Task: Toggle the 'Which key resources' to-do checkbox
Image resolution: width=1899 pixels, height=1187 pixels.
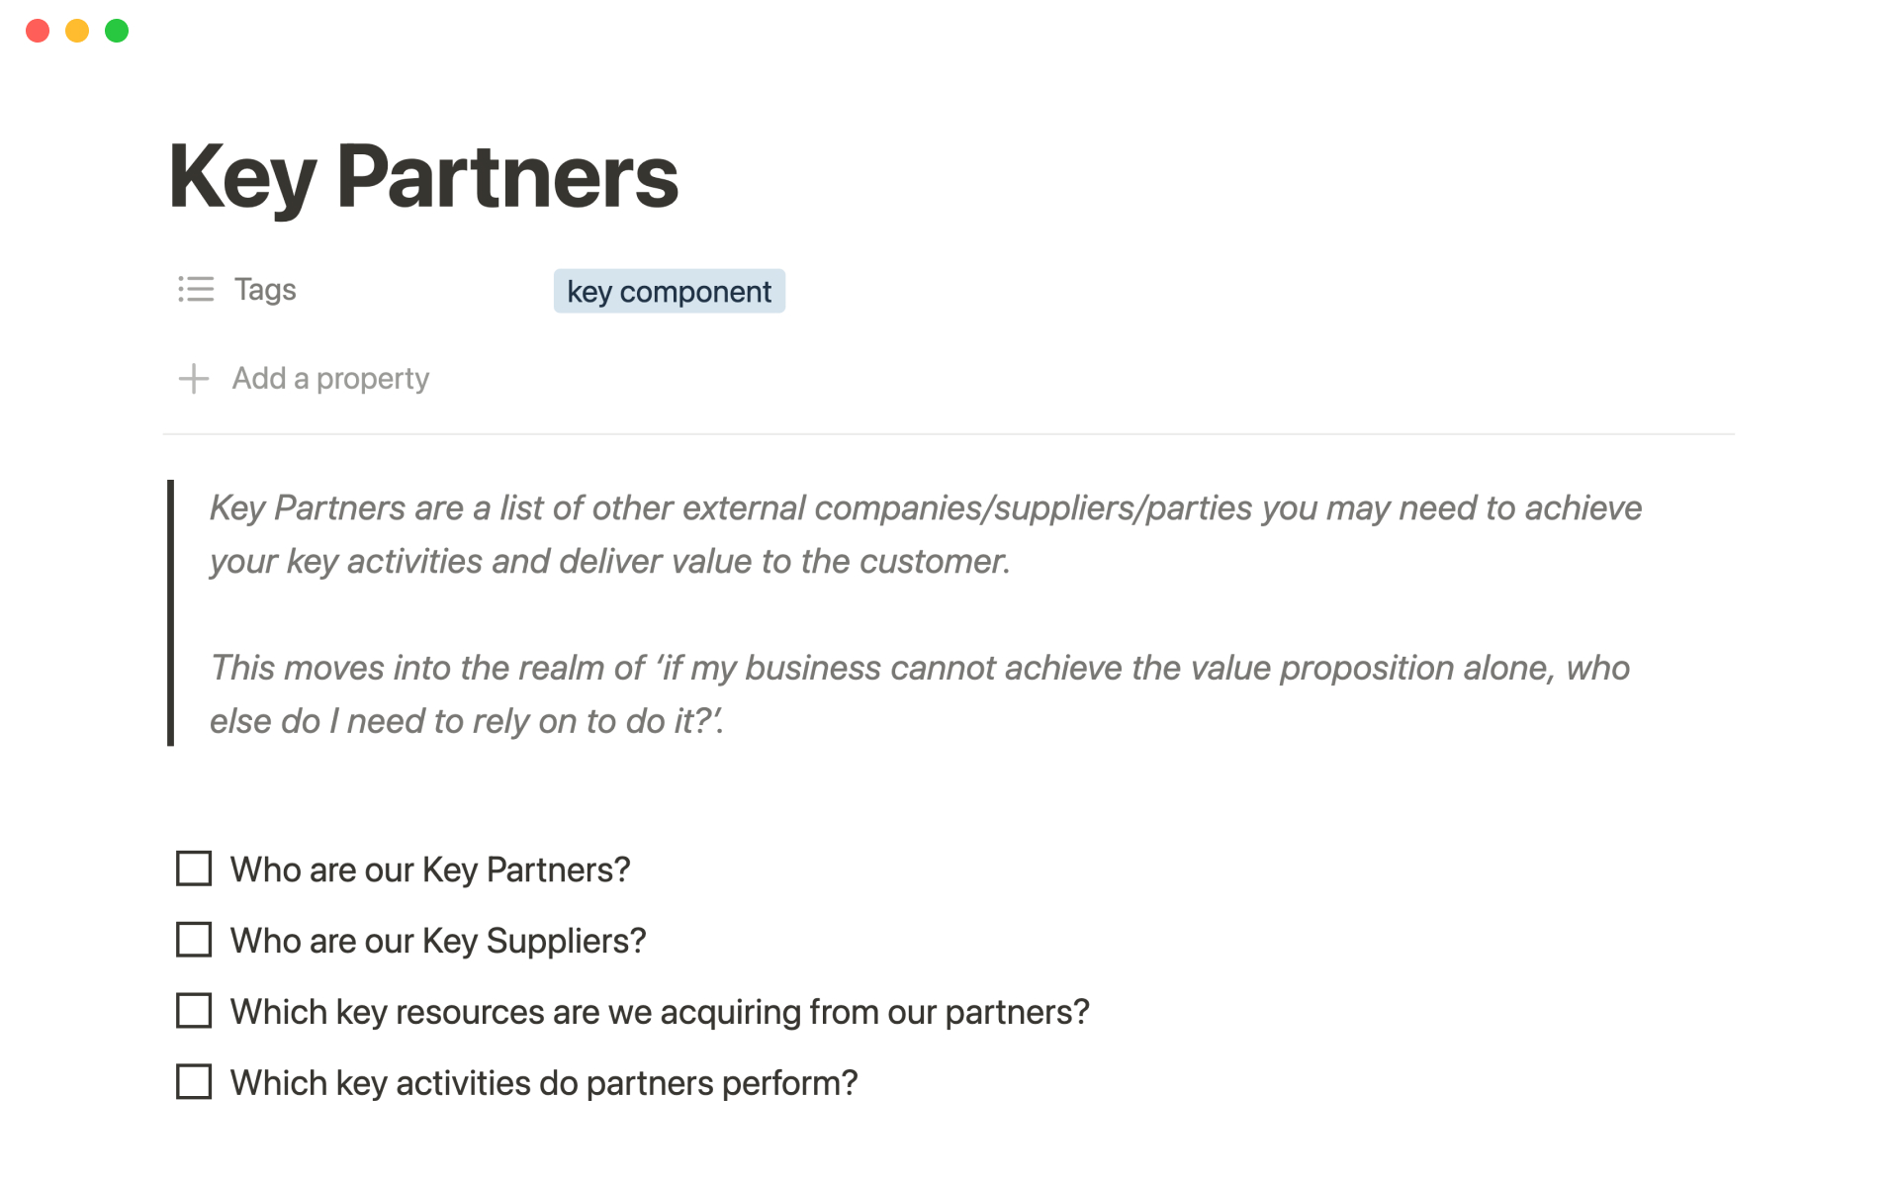Action: (x=194, y=1011)
